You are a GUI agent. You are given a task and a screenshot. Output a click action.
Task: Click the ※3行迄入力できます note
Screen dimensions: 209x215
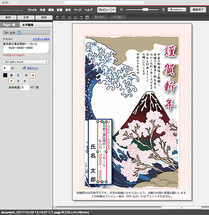tap(14, 55)
